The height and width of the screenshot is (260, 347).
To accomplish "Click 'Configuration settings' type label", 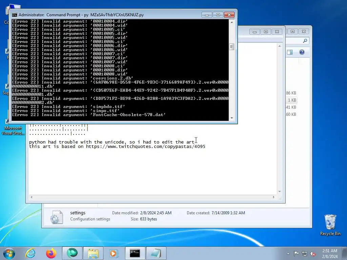I will (x=90, y=219).
